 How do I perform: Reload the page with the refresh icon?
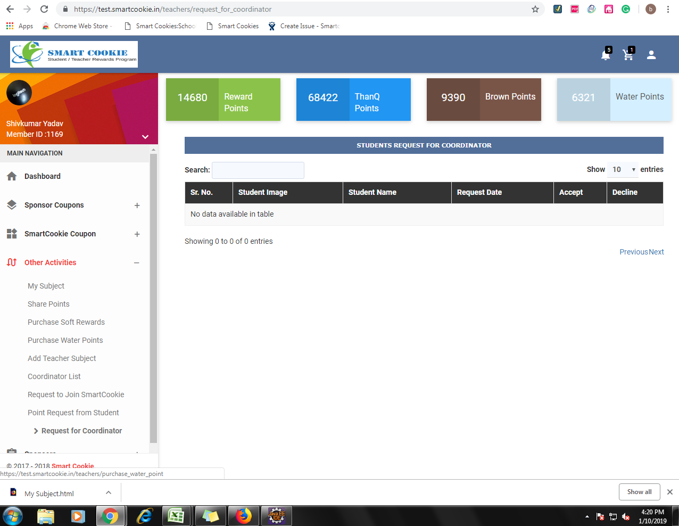pos(44,9)
